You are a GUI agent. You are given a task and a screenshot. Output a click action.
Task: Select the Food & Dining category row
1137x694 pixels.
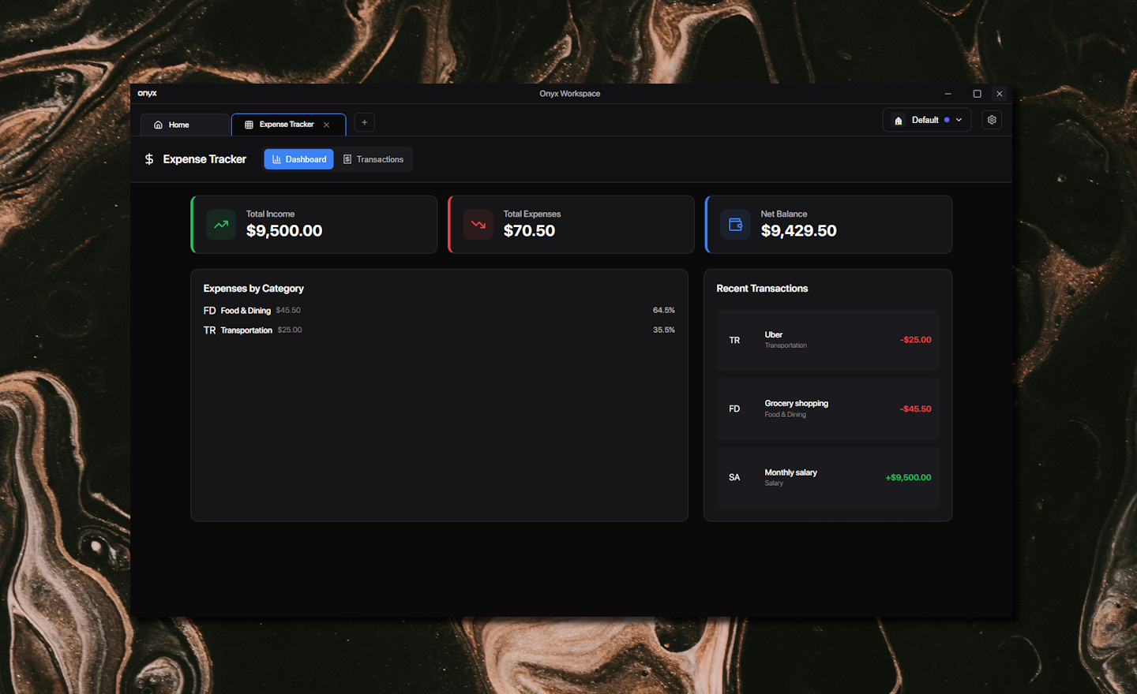438,311
